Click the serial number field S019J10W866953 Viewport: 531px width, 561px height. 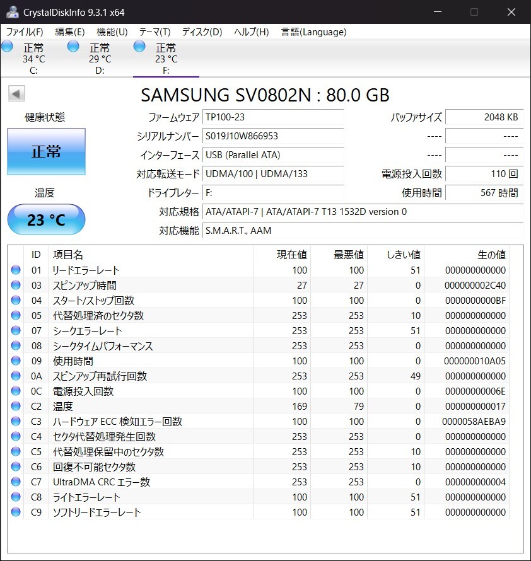pyautogui.click(x=273, y=136)
